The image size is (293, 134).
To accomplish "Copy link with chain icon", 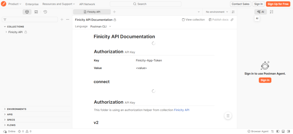I will [x=232, y=20].
